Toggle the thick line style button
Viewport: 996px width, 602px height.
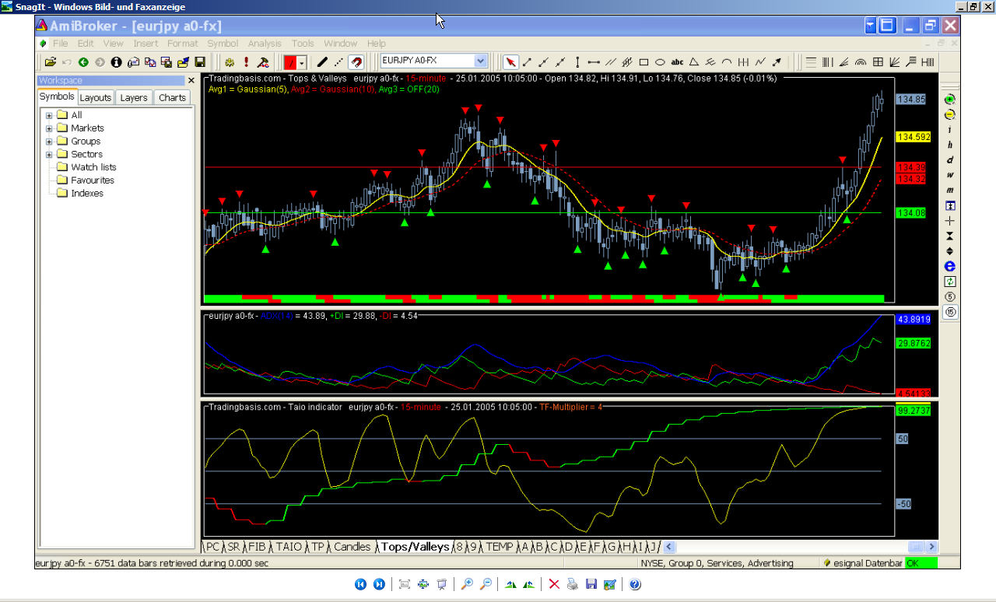click(x=322, y=62)
